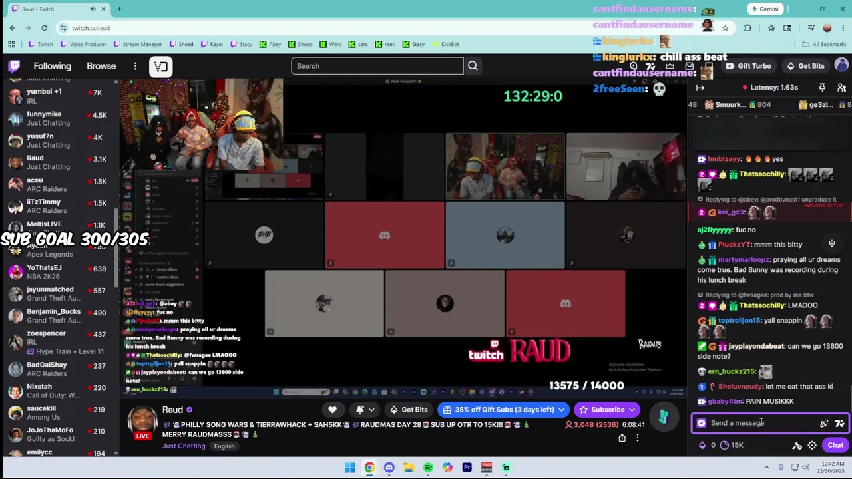The height and width of the screenshot is (479, 852).
Task: Switch to the Following tab
Action: [x=52, y=66]
